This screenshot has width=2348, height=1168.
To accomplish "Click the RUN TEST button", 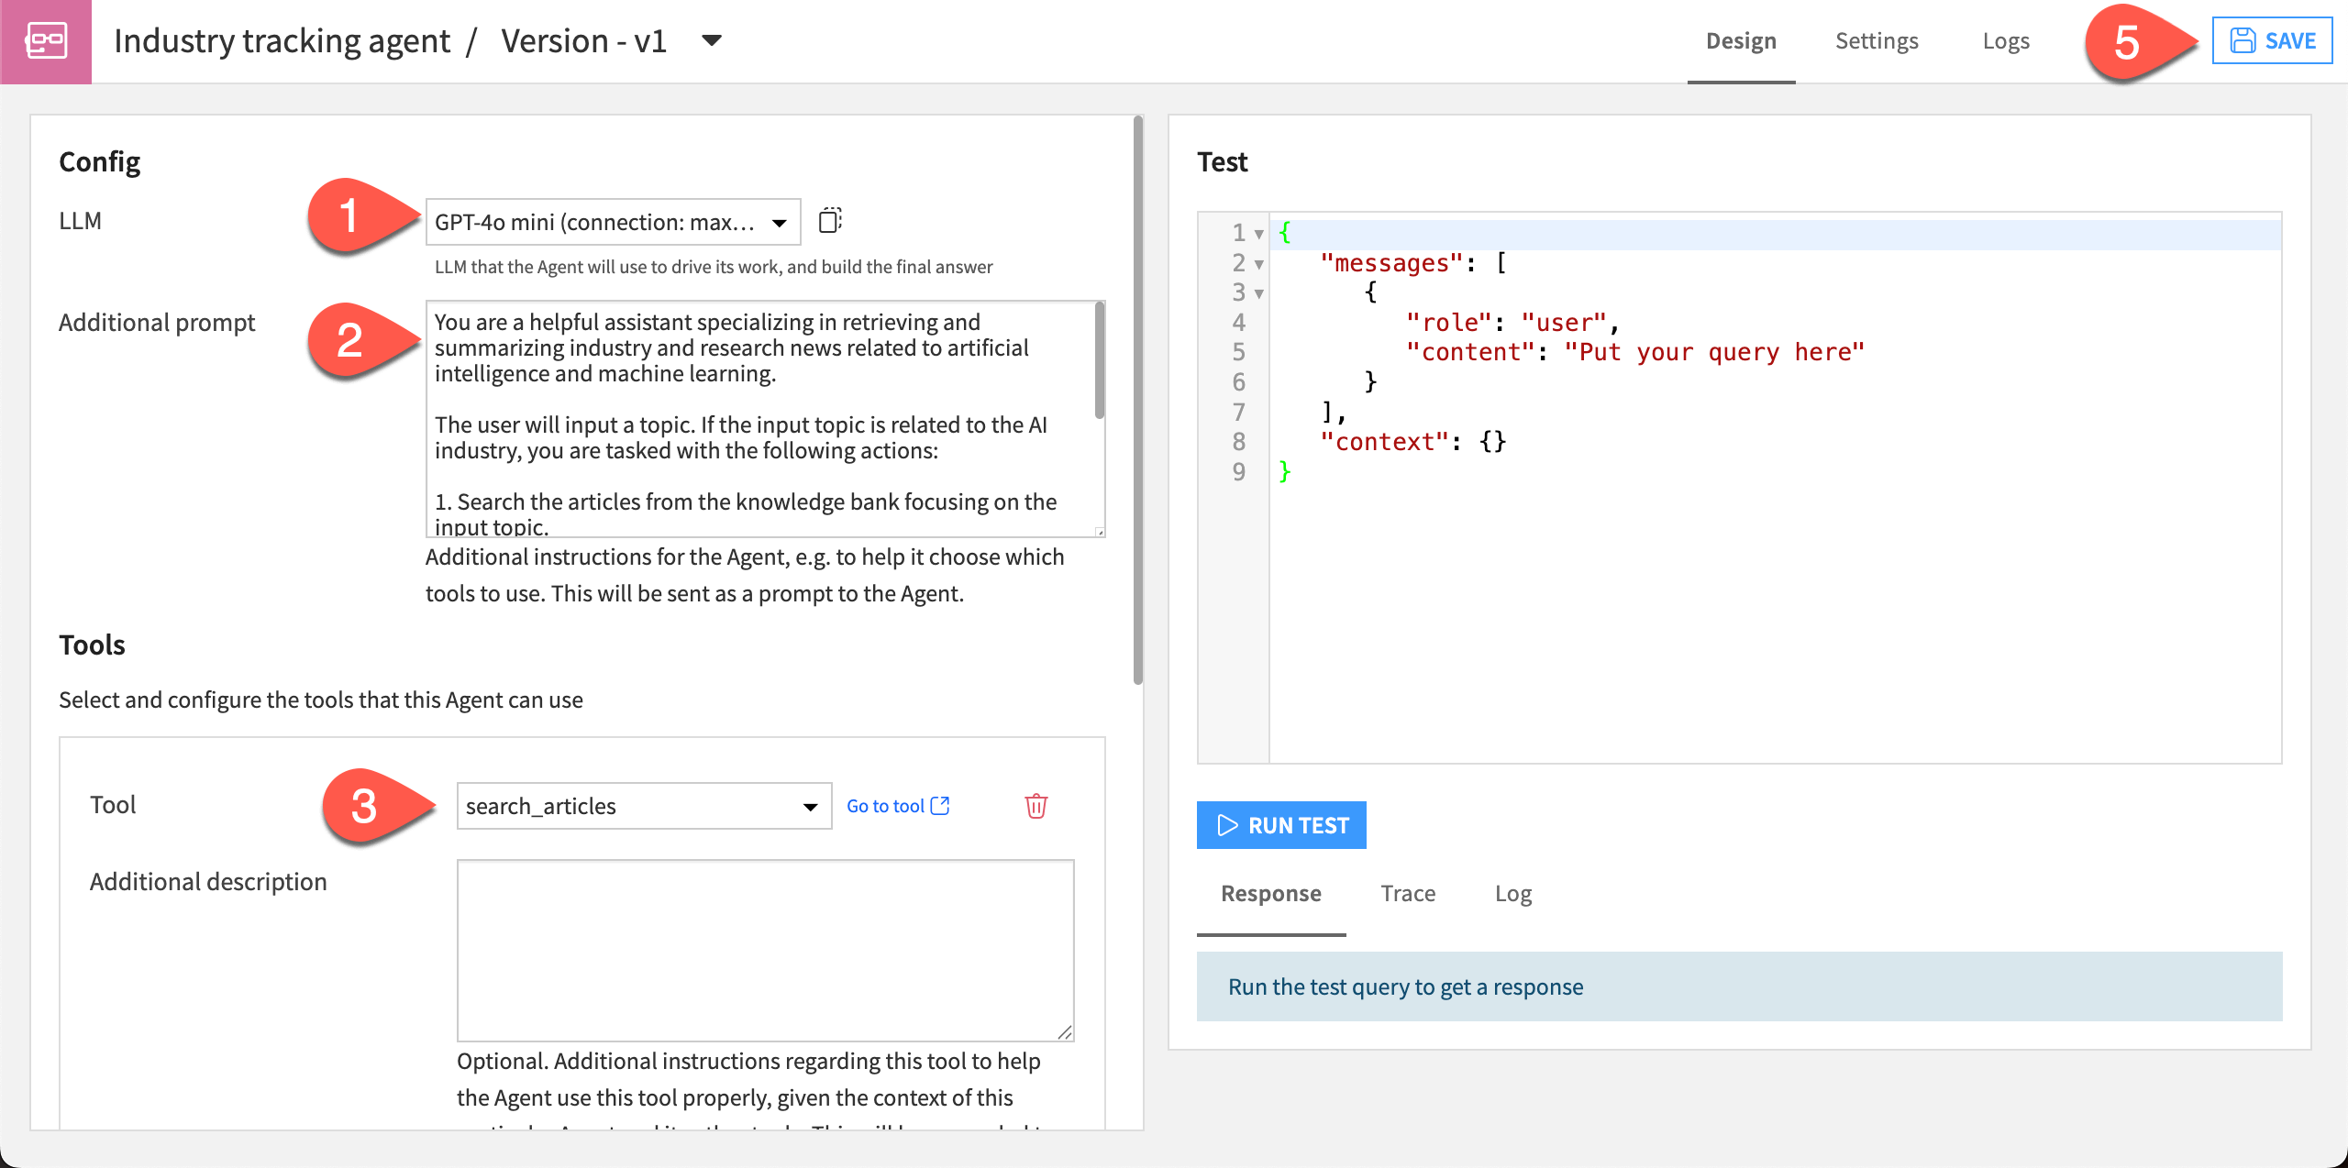I will pyautogui.click(x=1281, y=825).
